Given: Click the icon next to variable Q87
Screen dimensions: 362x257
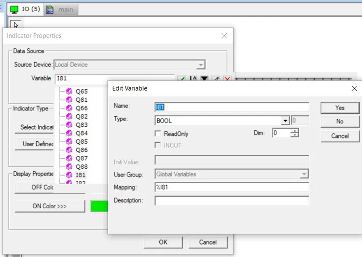Looking at the screenshot, I should click(69, 158).
